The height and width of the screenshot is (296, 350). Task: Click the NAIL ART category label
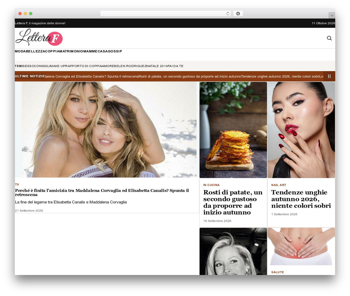(x=279, y=185)
